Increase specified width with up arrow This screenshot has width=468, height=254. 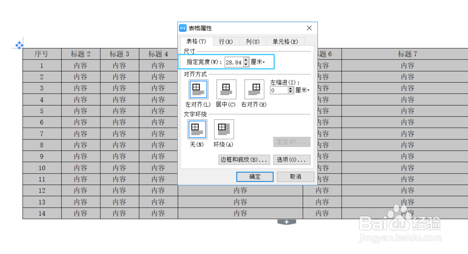[246, 60]
